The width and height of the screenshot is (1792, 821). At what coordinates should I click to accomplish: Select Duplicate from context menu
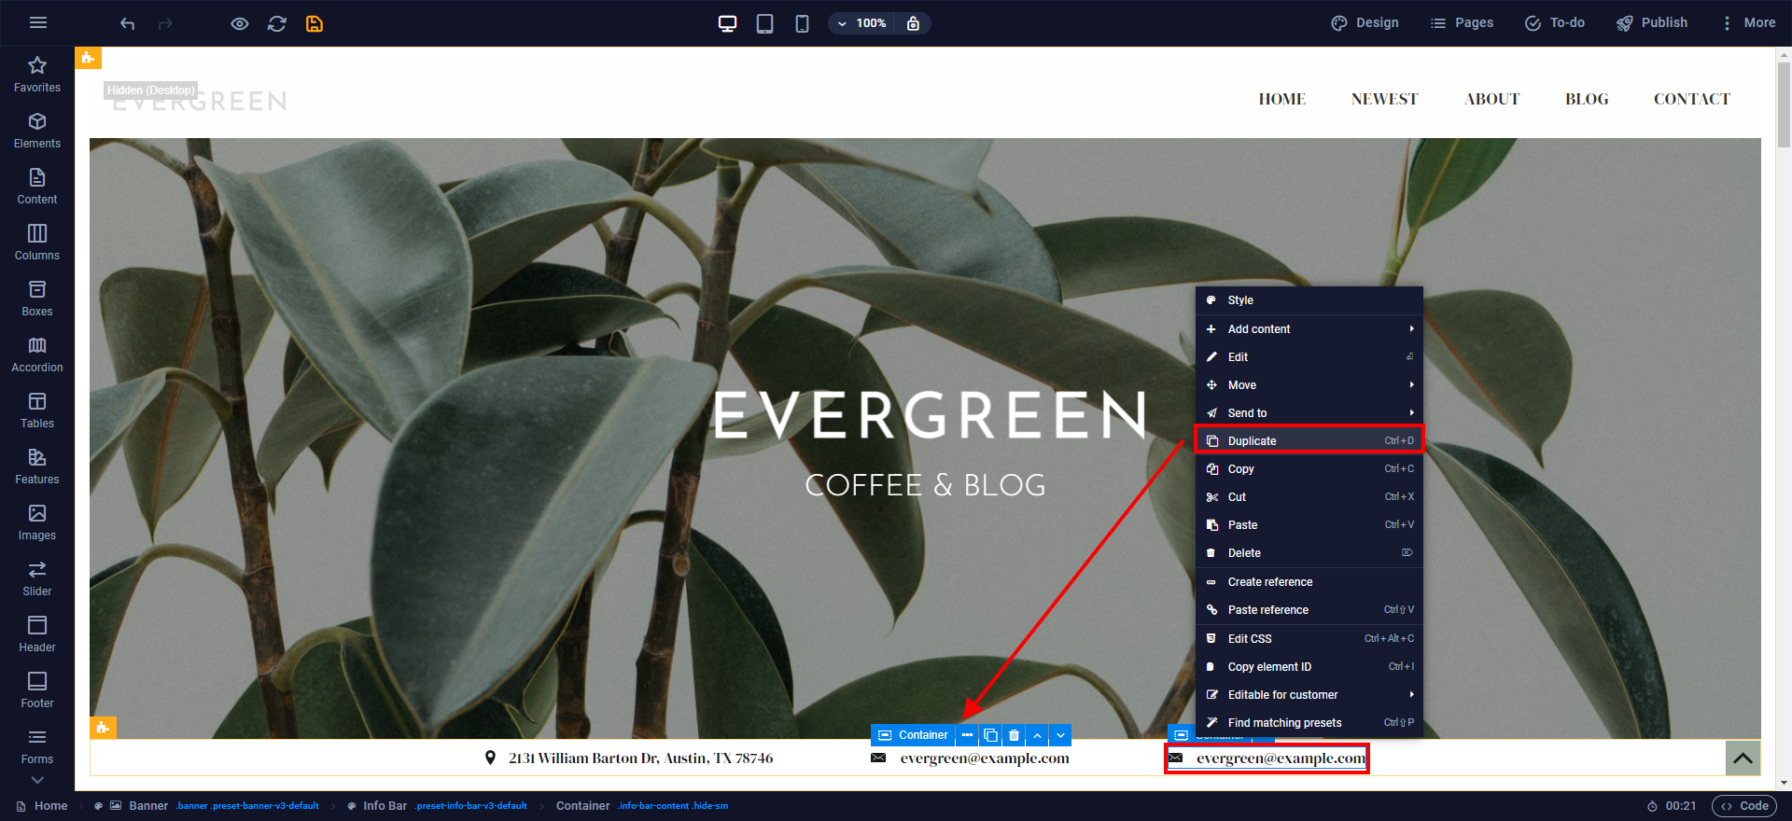click(1309, 440)
